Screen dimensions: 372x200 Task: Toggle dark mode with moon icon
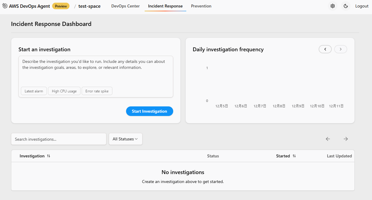click(345, 6)
